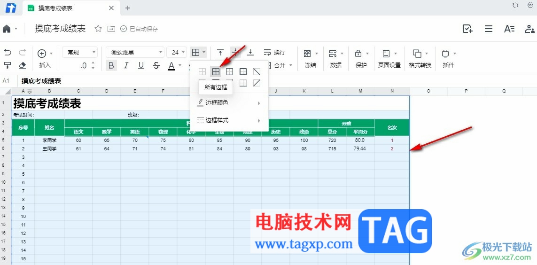
Task: Click the document title 摸底考成绩表
Action: [x=60, y=29]
